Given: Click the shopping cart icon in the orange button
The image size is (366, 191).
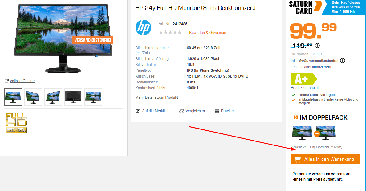Looking at the screenshot, I should (x=297, y=159).
